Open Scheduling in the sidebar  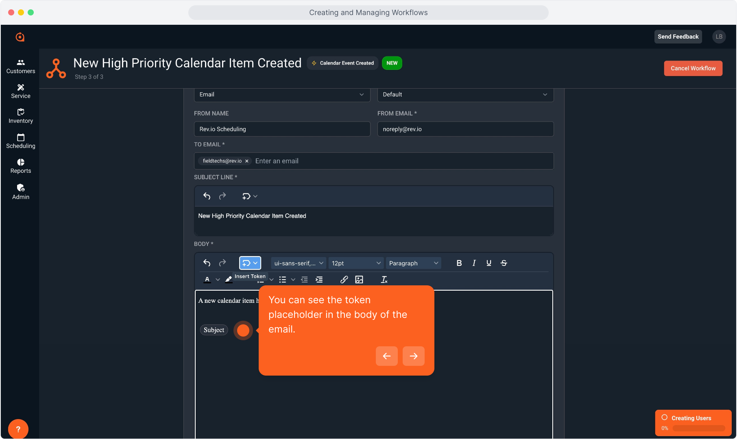[x=21, y=141]
